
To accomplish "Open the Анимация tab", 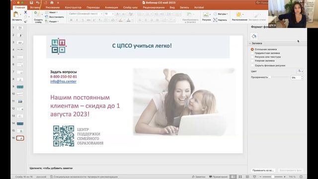I will click(111, 7).
